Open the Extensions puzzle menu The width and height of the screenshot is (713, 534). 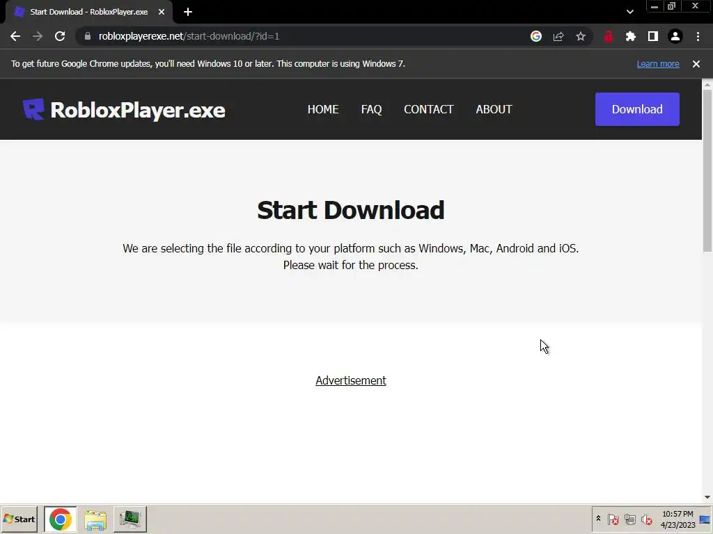click(x=631, y=36)
